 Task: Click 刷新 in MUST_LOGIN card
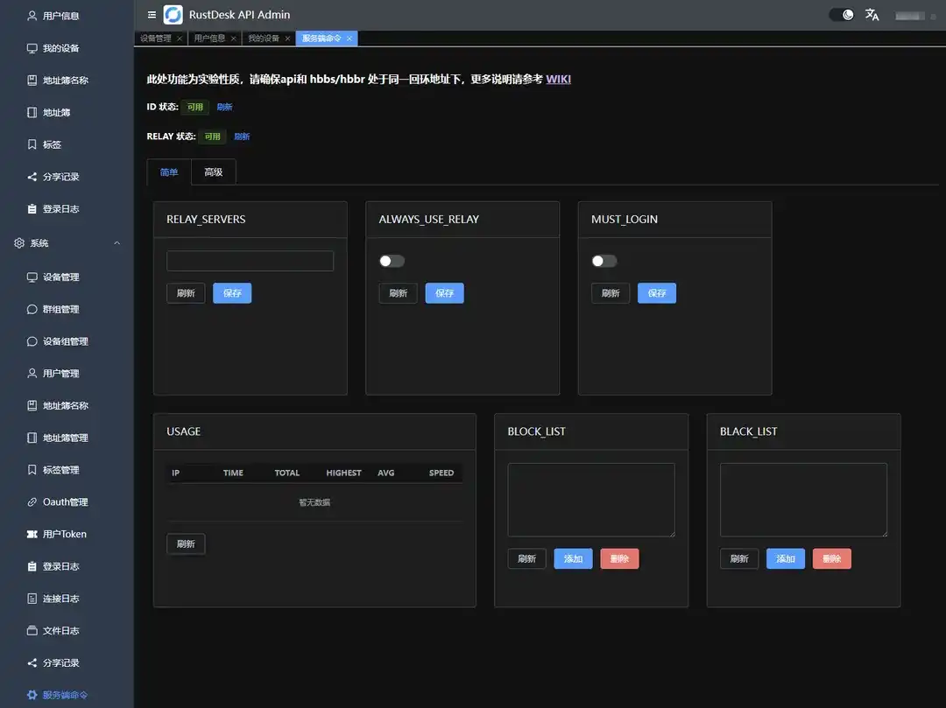[x=611, y=293]
